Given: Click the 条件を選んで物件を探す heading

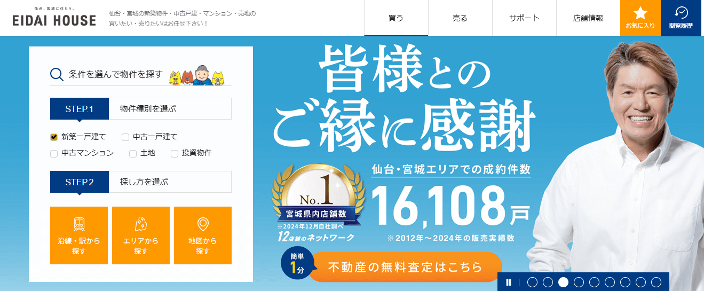Looking at the screenshot, I should 116,74.
